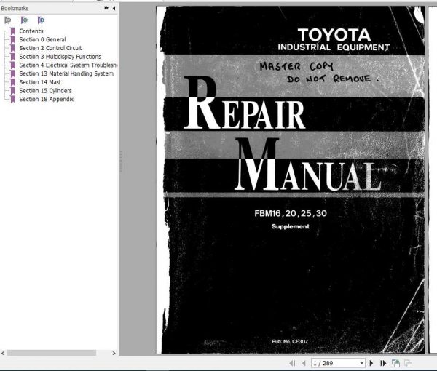The image size is (437, 371).
Task: Click the third bookmark icon in panel toolbar
Action: (x=41, y=20)
